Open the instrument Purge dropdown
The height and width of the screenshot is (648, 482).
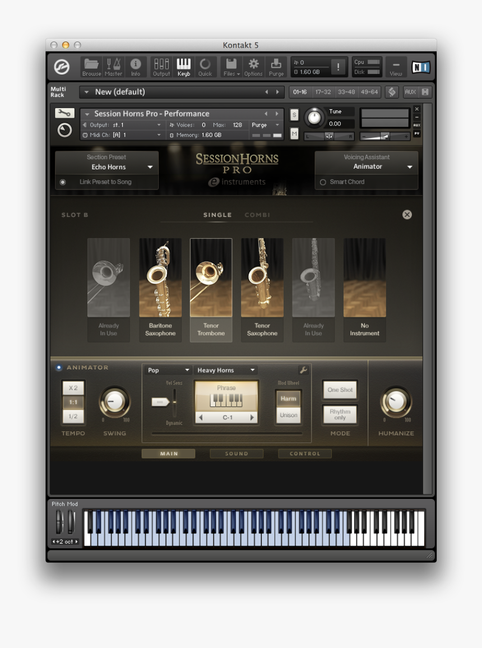pyautogui.click(x=266, y=125)
